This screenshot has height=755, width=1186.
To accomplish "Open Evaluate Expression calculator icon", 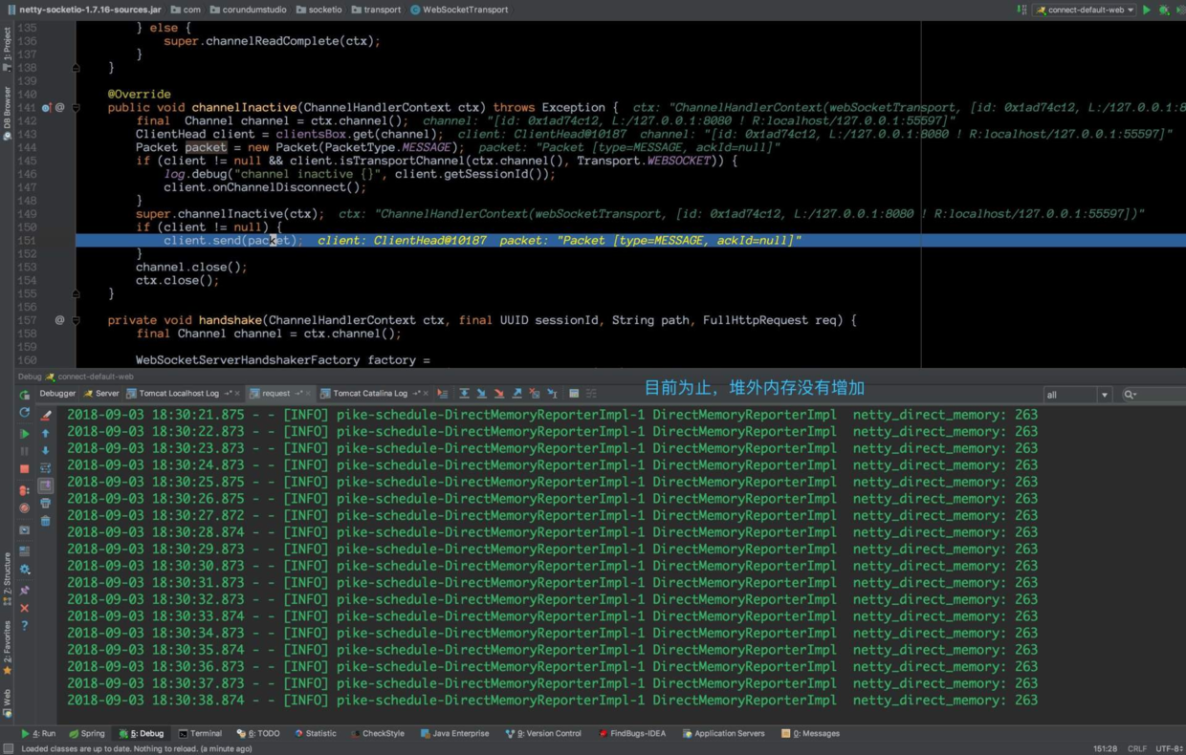I will pyautogui.click(x=574, y=393).
